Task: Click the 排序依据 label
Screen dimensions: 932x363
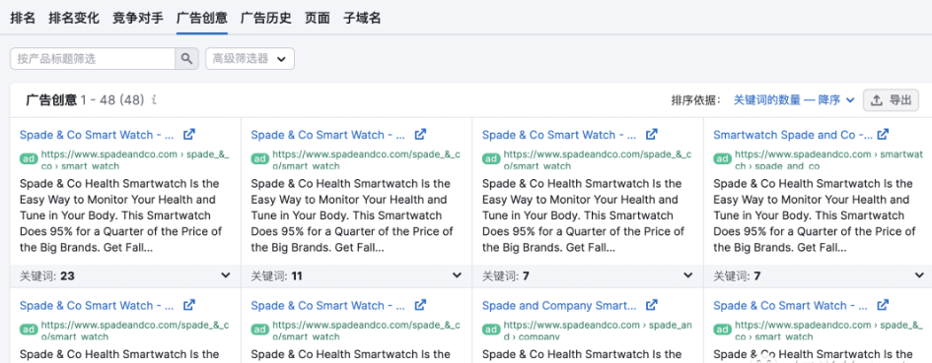Action: pyautogui.click(x=696, y=100)
